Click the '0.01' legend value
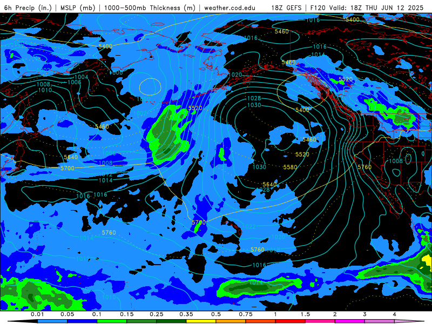The image size is (432, 324). (x=37, y=314)
